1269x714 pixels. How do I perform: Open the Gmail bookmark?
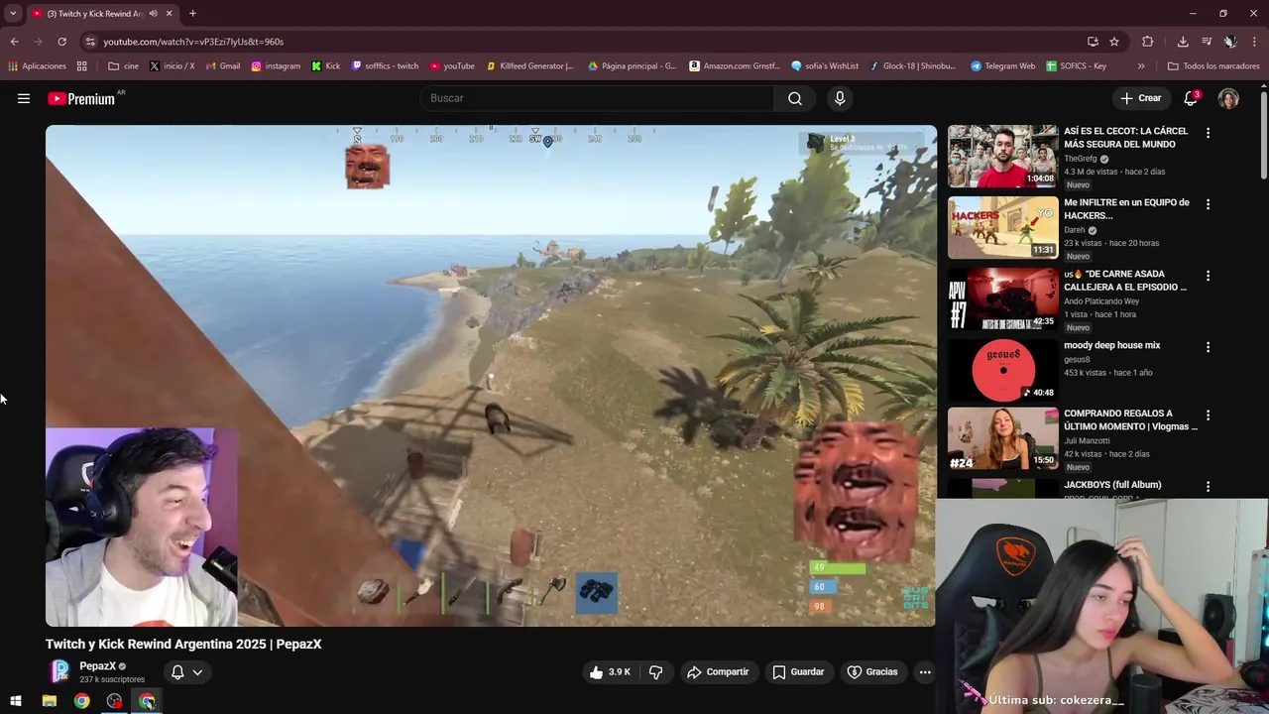(222, 66)
